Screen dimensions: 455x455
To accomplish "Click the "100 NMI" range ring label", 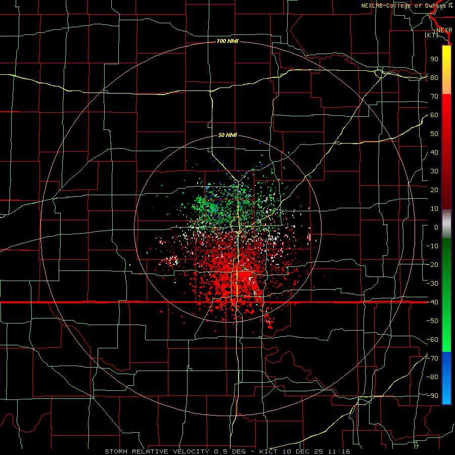I will [x=227, y=41].
